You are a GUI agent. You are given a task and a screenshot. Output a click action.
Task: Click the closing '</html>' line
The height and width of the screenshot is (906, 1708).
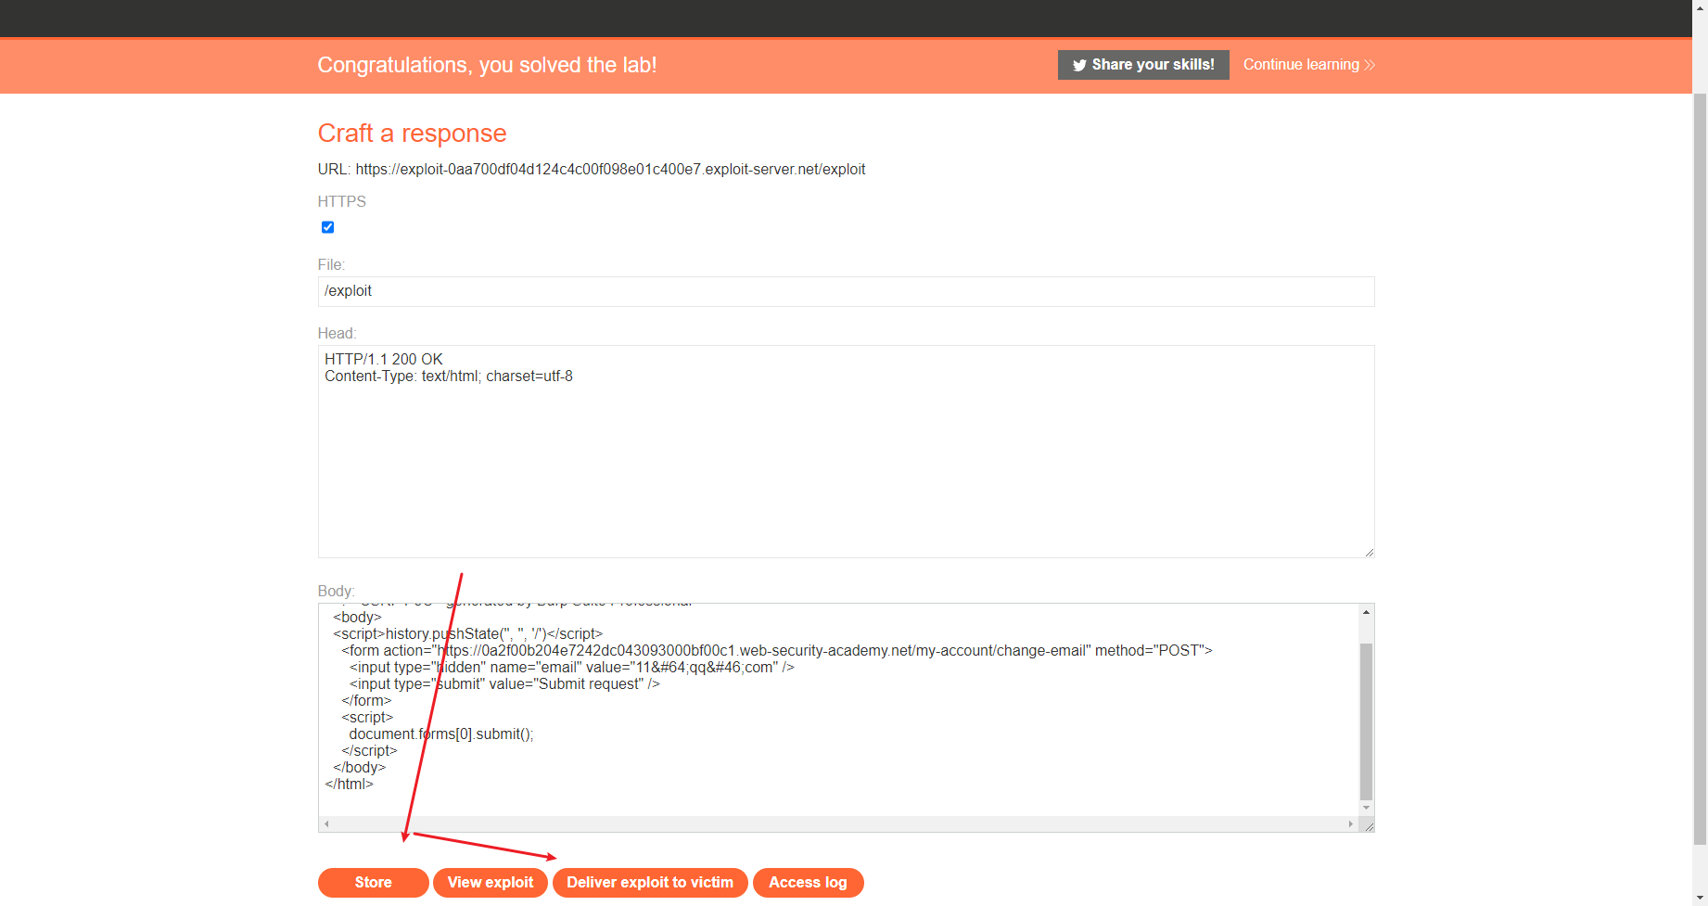pos(349,785)
